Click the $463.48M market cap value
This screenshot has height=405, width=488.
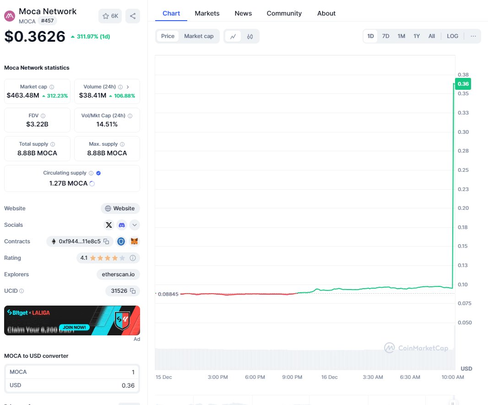(23, 96)
